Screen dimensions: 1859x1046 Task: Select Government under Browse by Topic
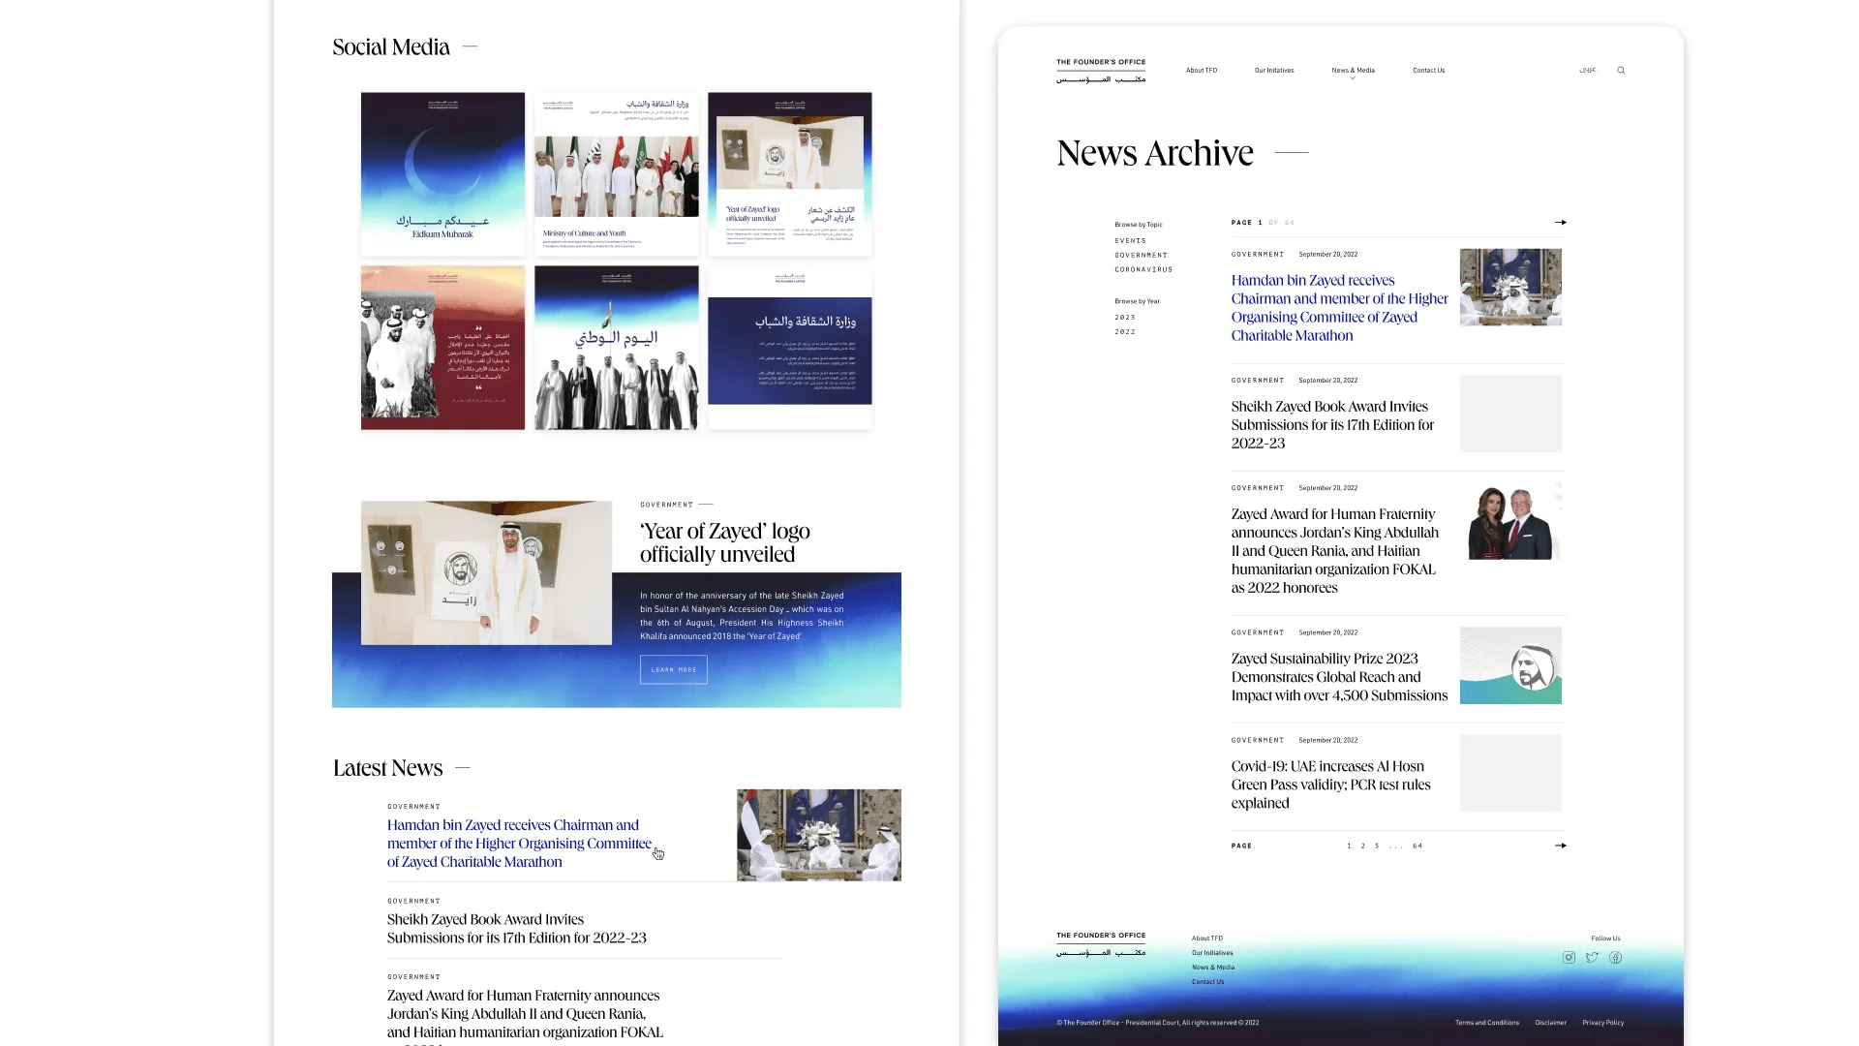(x=1141, y=256)
